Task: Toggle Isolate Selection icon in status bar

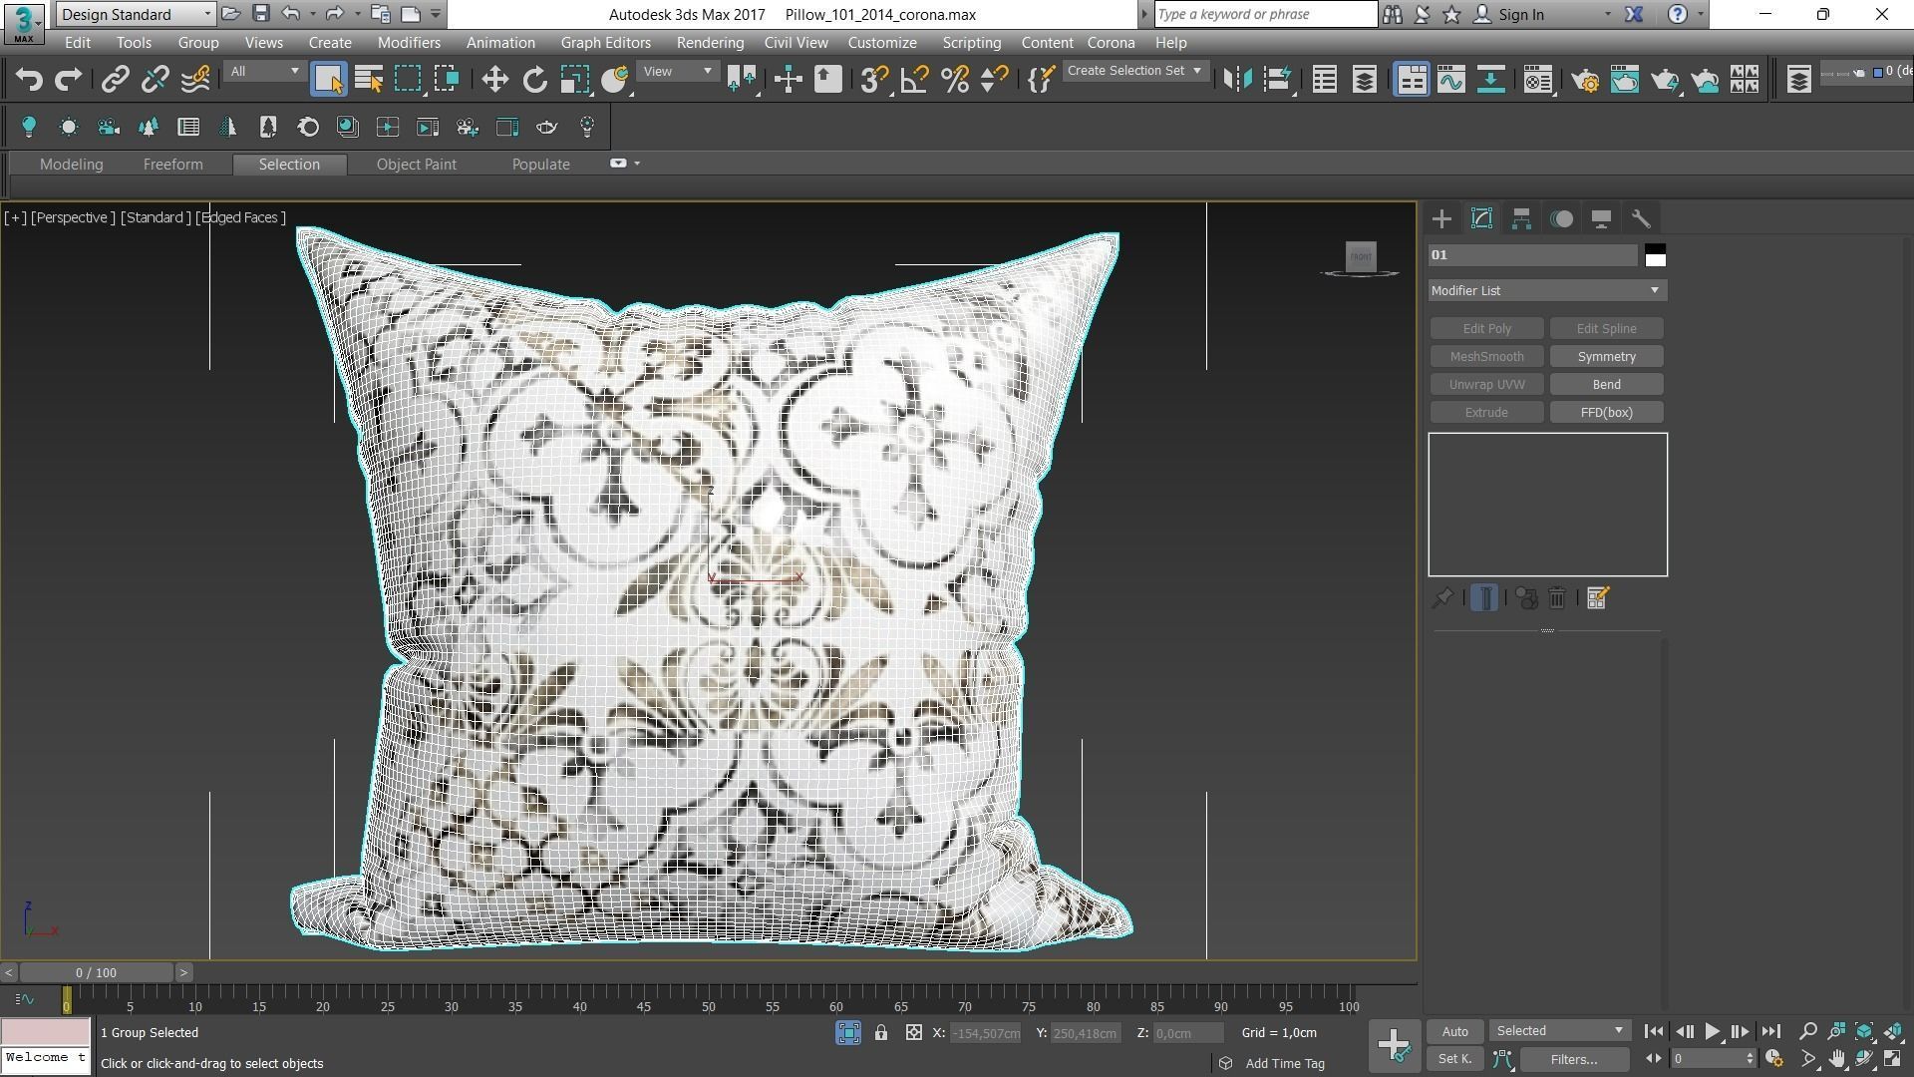Action: (848, 1033)
